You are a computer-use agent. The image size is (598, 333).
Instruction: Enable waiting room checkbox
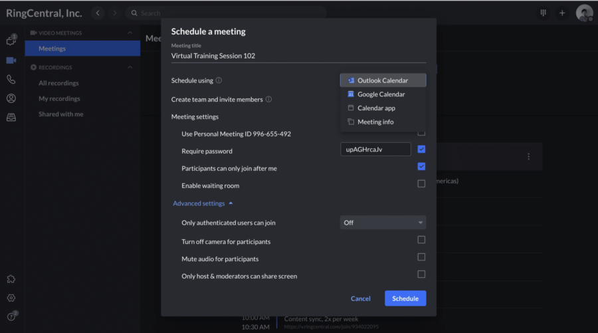click(421, 184)
